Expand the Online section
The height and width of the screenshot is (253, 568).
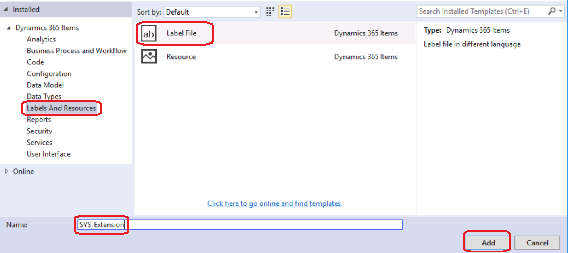coord(6,171)
